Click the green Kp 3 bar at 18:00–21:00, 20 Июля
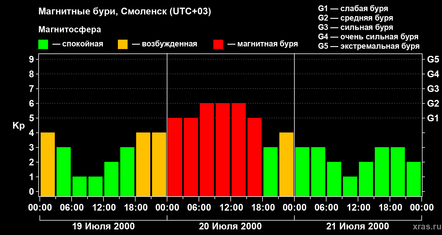 pyautogui.click(x=271, y=172)
